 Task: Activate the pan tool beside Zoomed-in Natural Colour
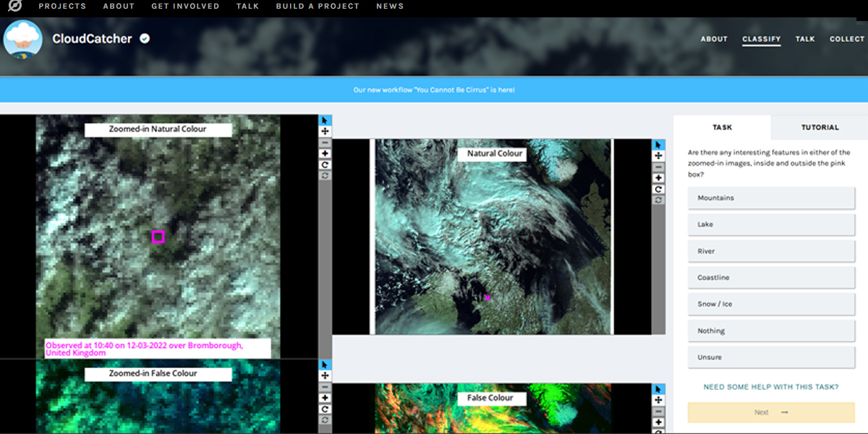(x=325, y=131)
